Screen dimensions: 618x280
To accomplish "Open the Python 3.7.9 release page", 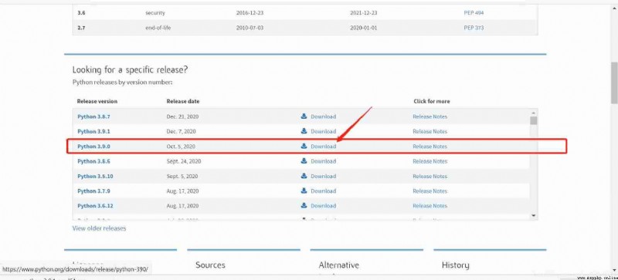I will click(x=93, y=191).
